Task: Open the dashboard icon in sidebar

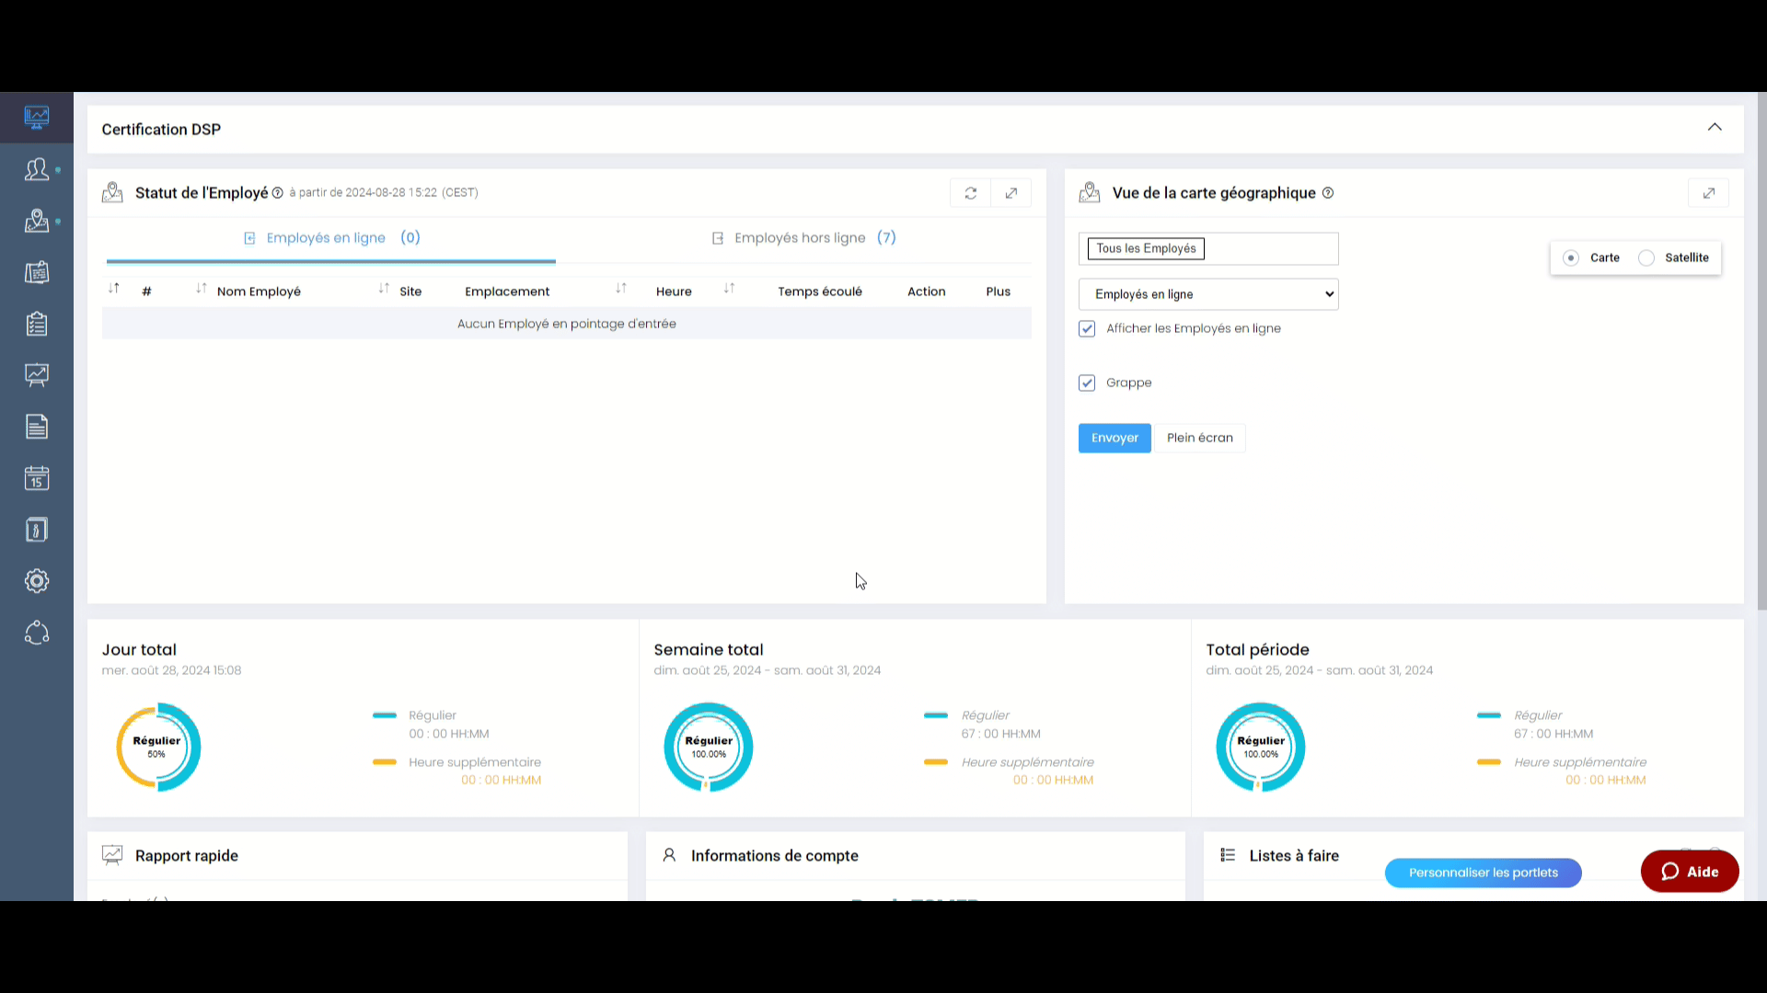Action: pyautogui.click(x=37, y=117)
